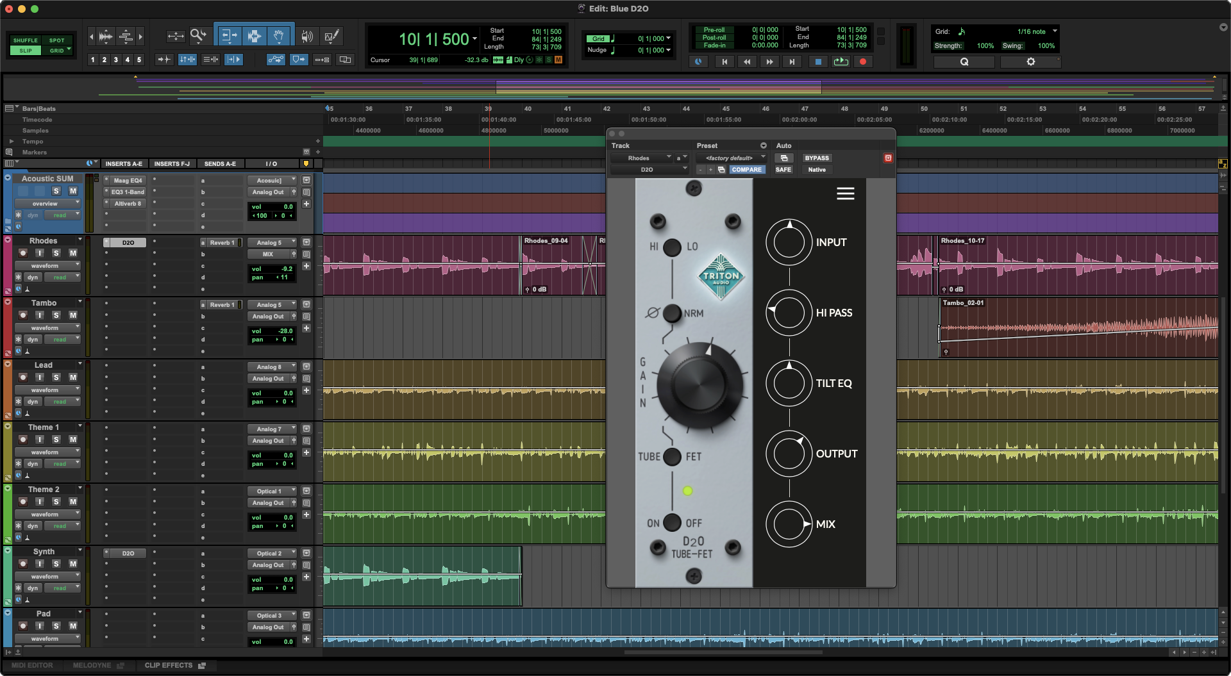Viewport: 1231px width, 676px height.
Task: Solo the Rhodes track
Action: [56, 253]
